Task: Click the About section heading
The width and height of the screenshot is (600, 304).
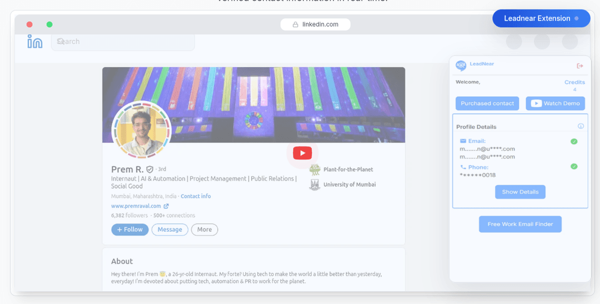Action: [122, 261]
